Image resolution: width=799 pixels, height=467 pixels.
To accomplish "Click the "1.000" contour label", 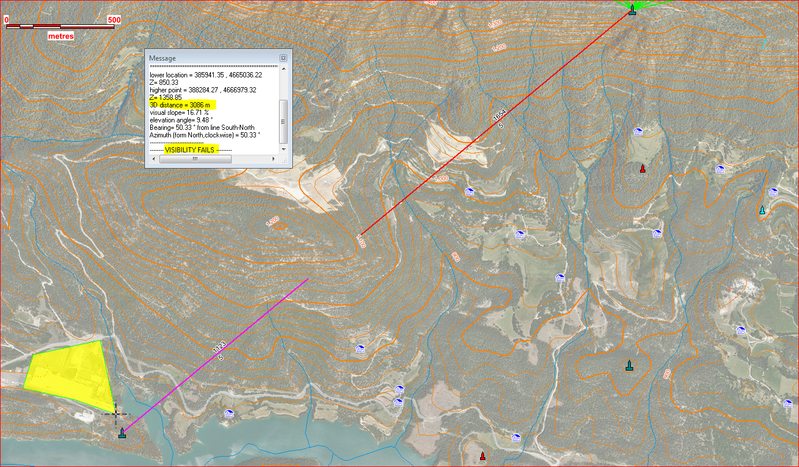I will (x=441, y=178).
